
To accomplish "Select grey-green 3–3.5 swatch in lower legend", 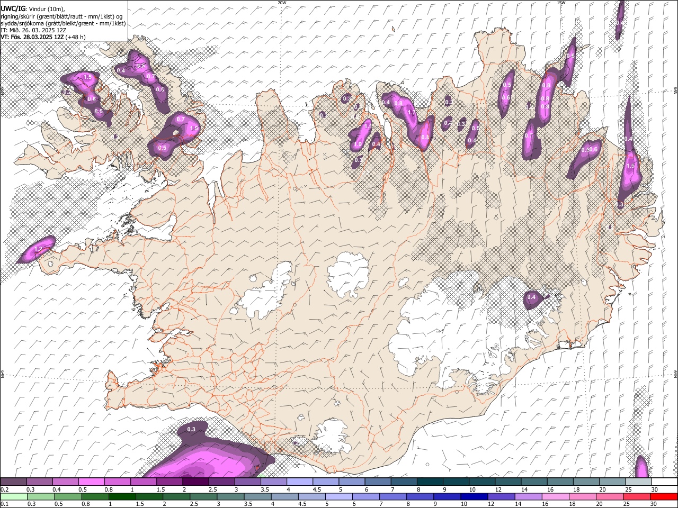I will click(230, 496).
